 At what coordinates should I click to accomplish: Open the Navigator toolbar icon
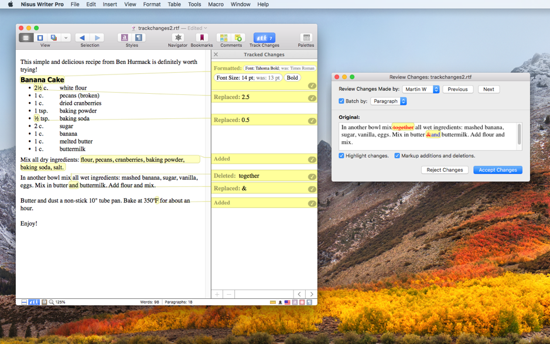(178, 38)
